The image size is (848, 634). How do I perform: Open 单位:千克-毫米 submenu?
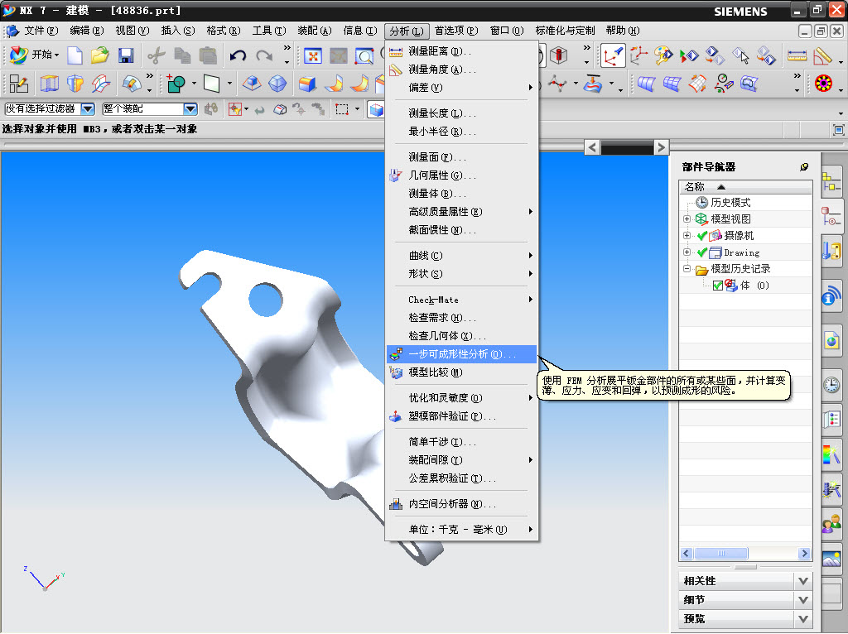pyautogui.click(x=461, y=530)
